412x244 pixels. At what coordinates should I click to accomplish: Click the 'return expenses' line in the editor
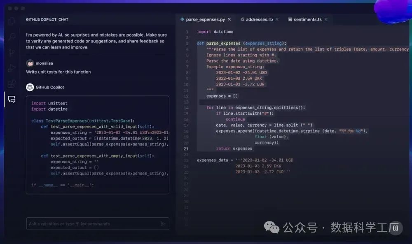point(234,149)
